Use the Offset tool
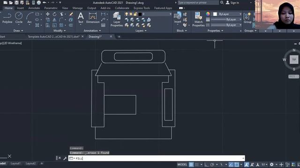Viewport: 300px width, 168px height. coord(71,25)
